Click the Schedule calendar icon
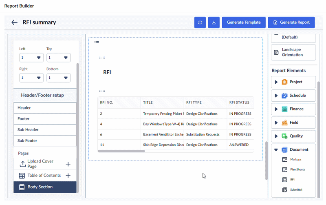 click(x=284, y=96)
